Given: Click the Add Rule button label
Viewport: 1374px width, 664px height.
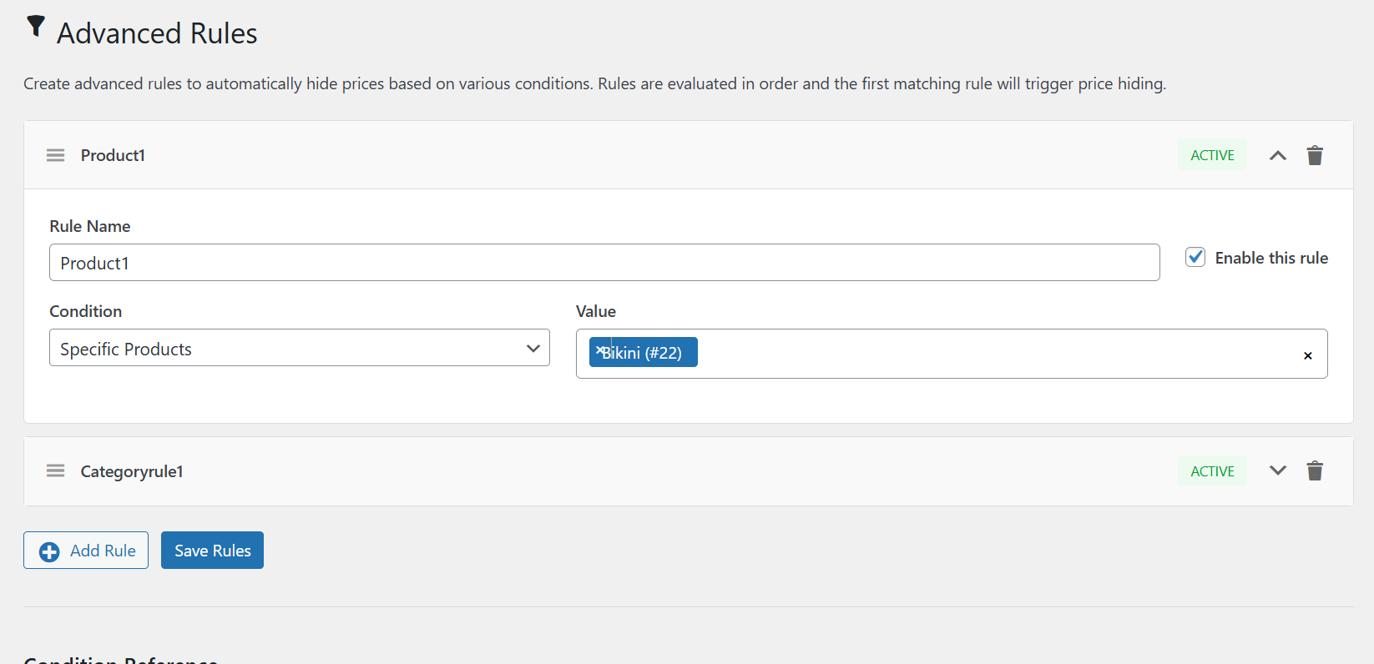Looking at the screenshot, I should click(x=103, y=551).
